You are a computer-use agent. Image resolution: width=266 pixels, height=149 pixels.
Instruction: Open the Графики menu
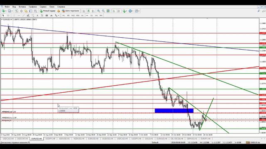coord(33,7)
